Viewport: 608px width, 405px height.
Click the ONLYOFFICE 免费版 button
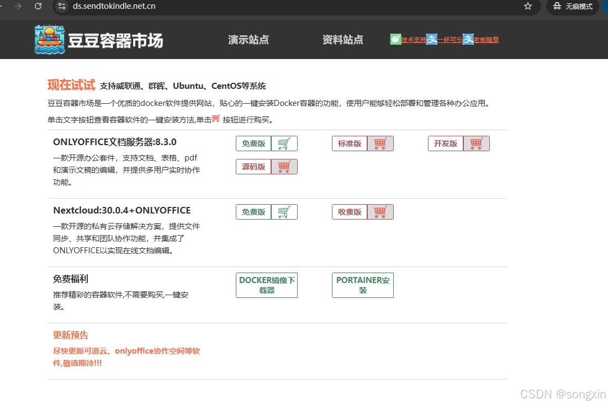click(x=253, y=143)
